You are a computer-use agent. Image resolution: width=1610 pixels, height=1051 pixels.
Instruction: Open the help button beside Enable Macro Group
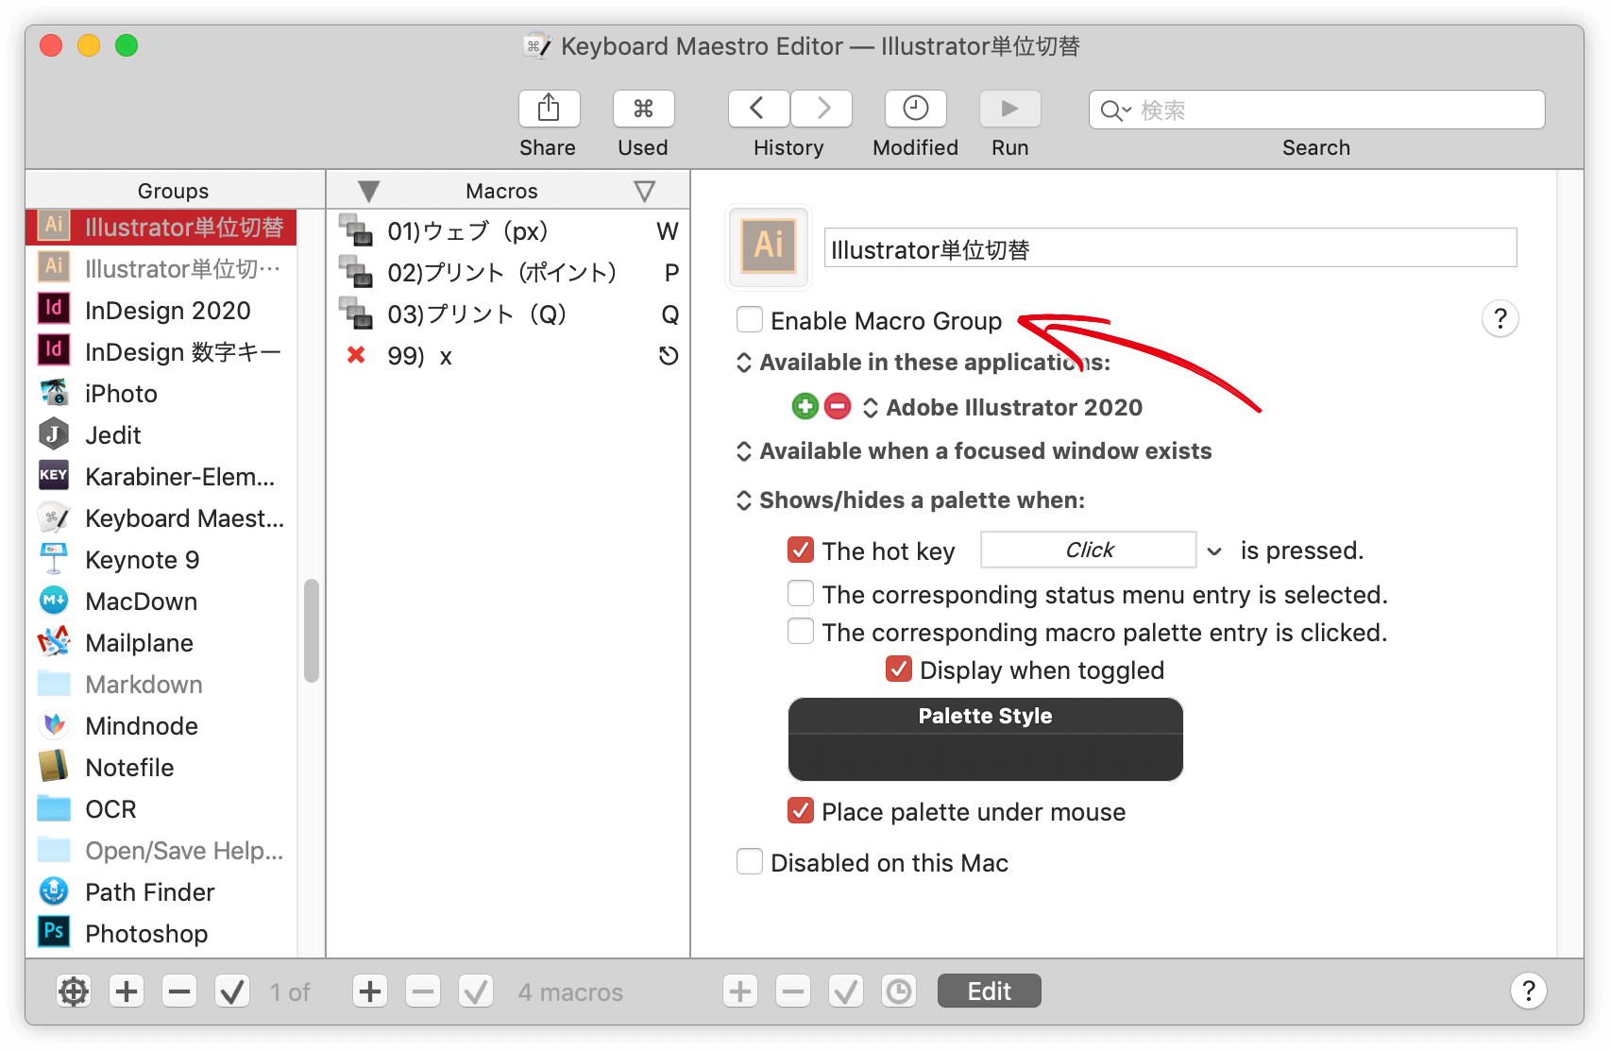coord(1500,318)
